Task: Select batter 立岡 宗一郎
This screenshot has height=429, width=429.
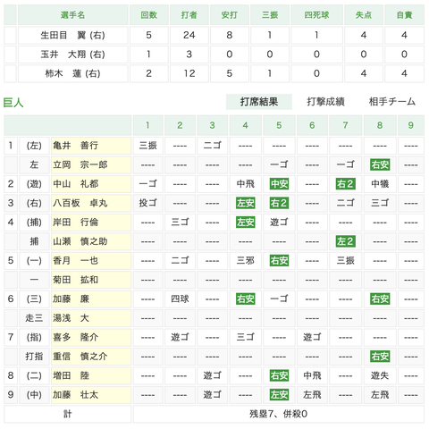Action: (x=80, y=164)
